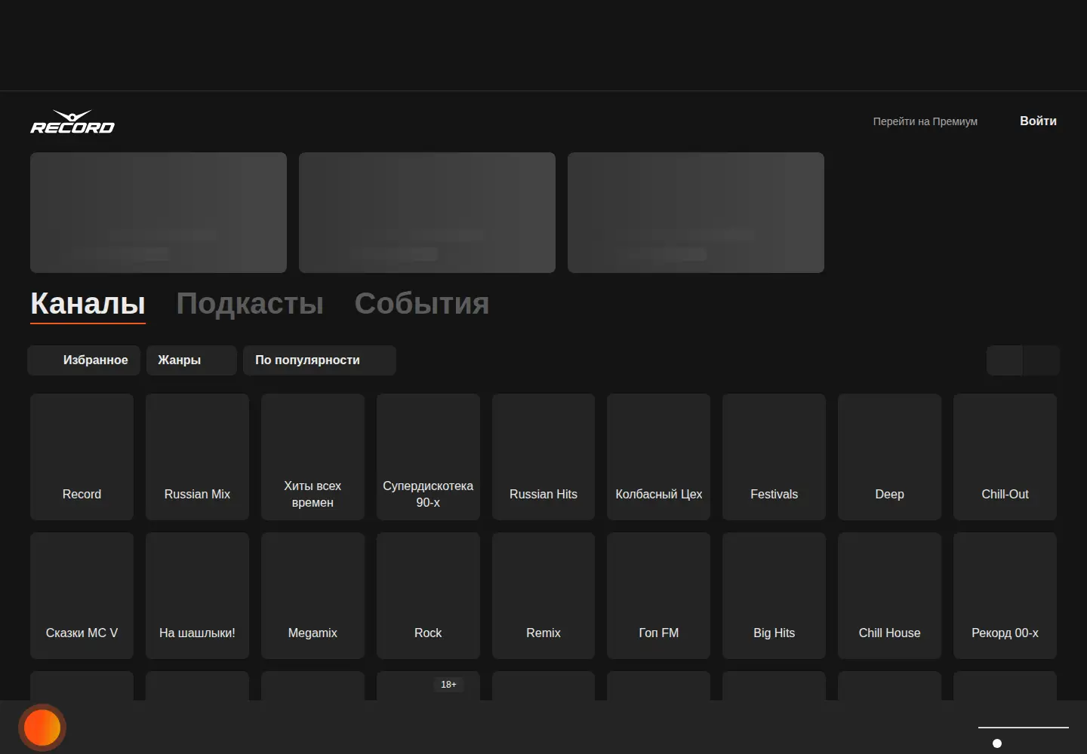Select the Russian Mix channel card
This screenshot has height=754, width=1087.
197,457
